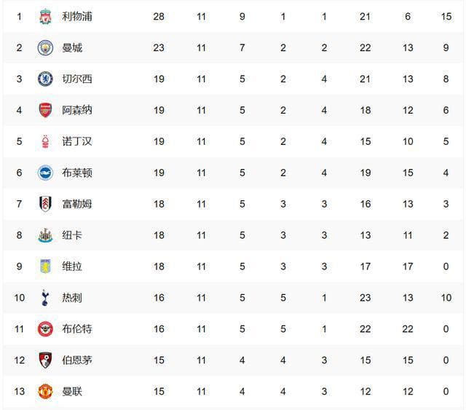Open the 曼城 team name link
466x410 pixels.
coord(72,48)
